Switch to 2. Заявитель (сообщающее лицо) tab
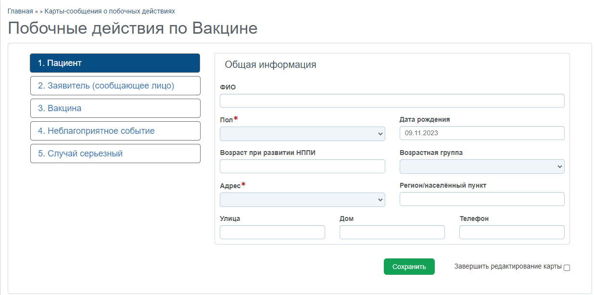This screenshot has width=594, height=295. (x=115, y=86)
